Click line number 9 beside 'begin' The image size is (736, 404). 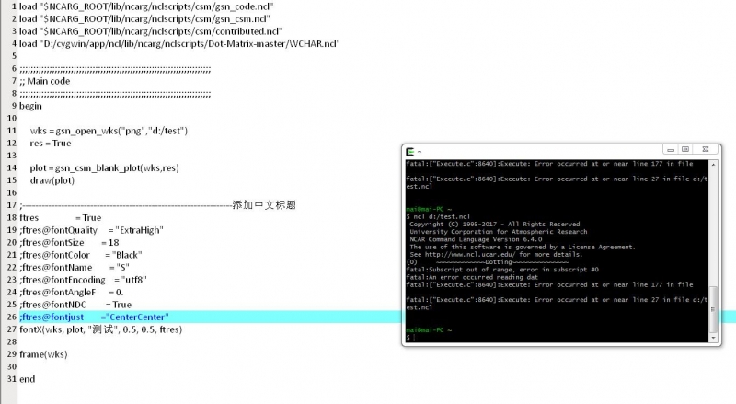pyautogui.click(x=11, y=106)
